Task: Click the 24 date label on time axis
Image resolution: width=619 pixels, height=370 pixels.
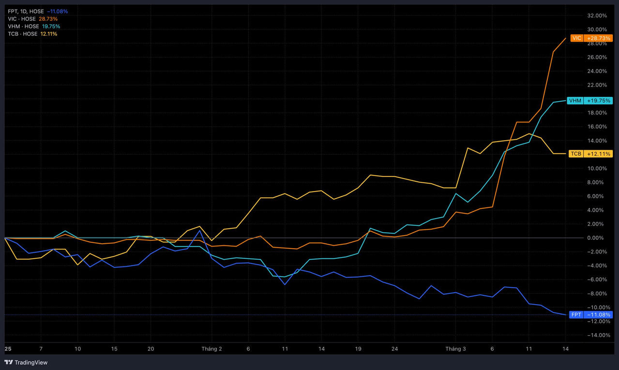Action: [x=394, y=349]
